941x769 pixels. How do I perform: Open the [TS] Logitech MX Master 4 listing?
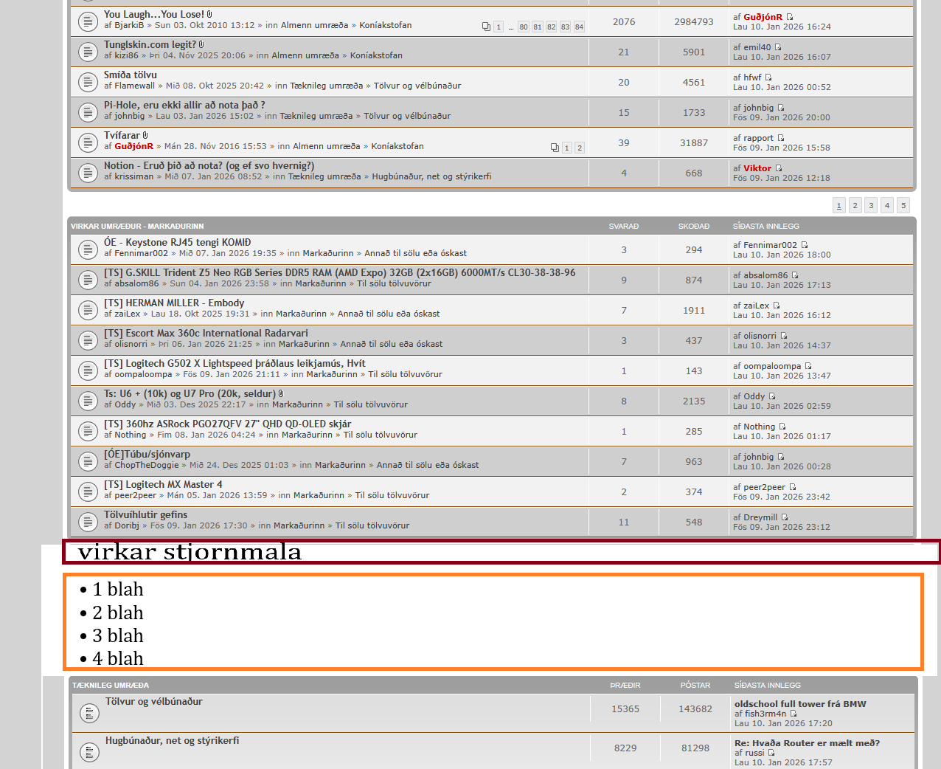(163, 484)
